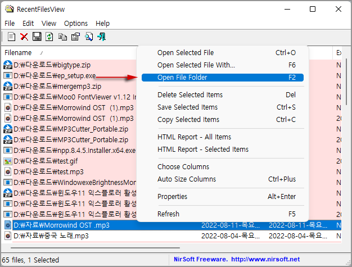Click the vertical scrollbar thumb
The width and height of the screenshot is (352, 267).
pos(347,82)
